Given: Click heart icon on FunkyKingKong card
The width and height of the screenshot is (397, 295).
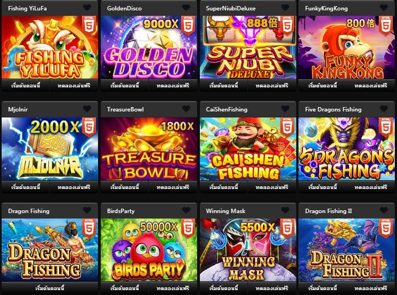Looking at the screenshot, I should (384, 8).
